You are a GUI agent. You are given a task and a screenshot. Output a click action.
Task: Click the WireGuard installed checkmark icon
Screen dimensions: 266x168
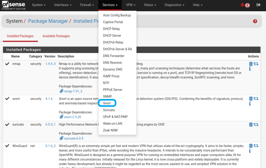pos(7,146)
